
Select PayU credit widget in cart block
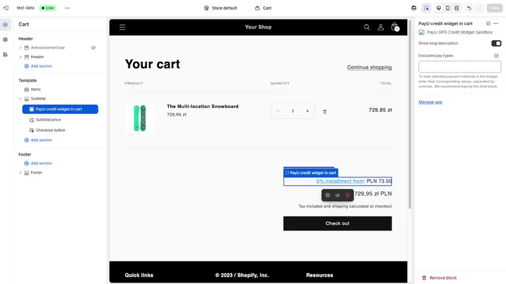(x=60, y=109)
